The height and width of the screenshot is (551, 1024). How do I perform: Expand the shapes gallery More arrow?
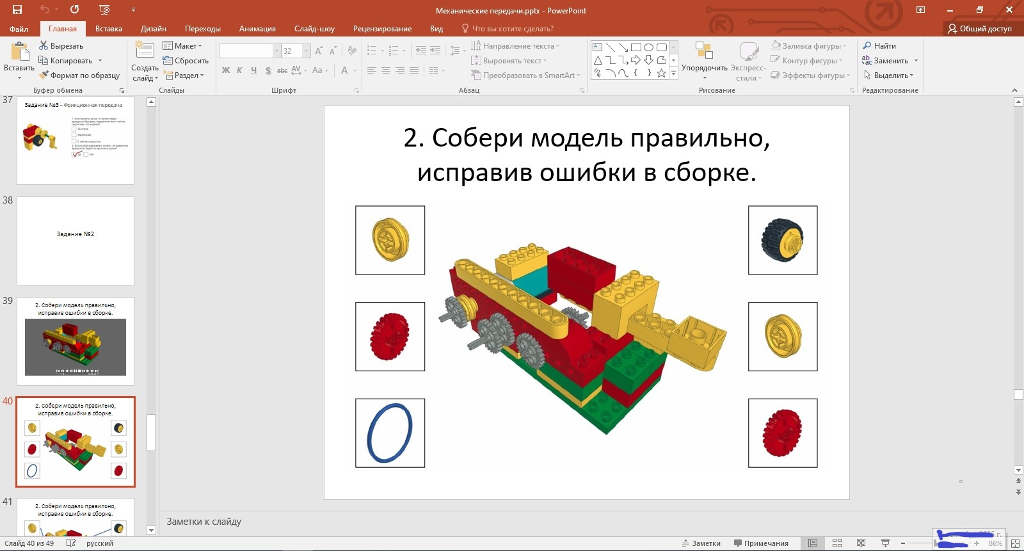(x=673, y=74)
